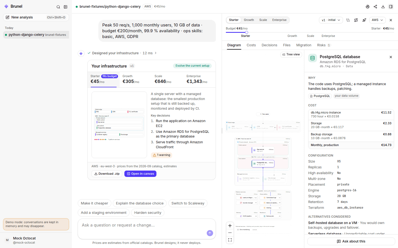Collapse the sidebar with the panel icon

[66, 7]
